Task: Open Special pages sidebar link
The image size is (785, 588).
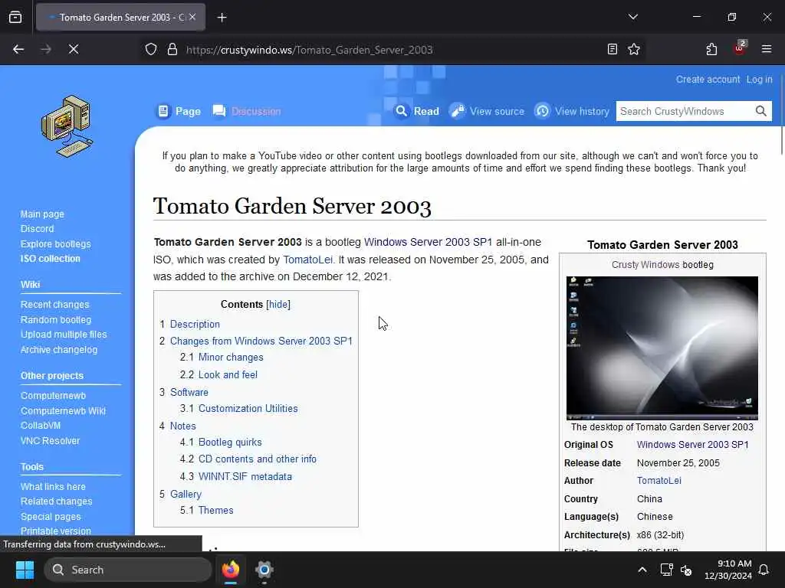Action: [51, 517]
